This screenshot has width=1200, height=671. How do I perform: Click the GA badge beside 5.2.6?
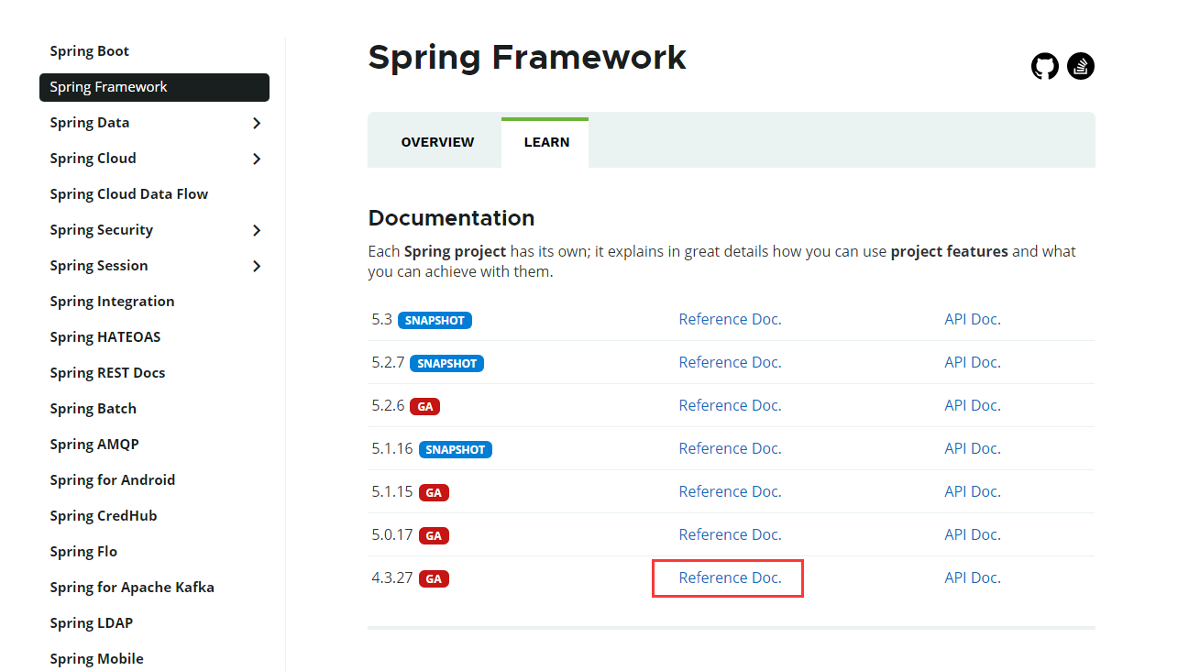click(424, 407)
